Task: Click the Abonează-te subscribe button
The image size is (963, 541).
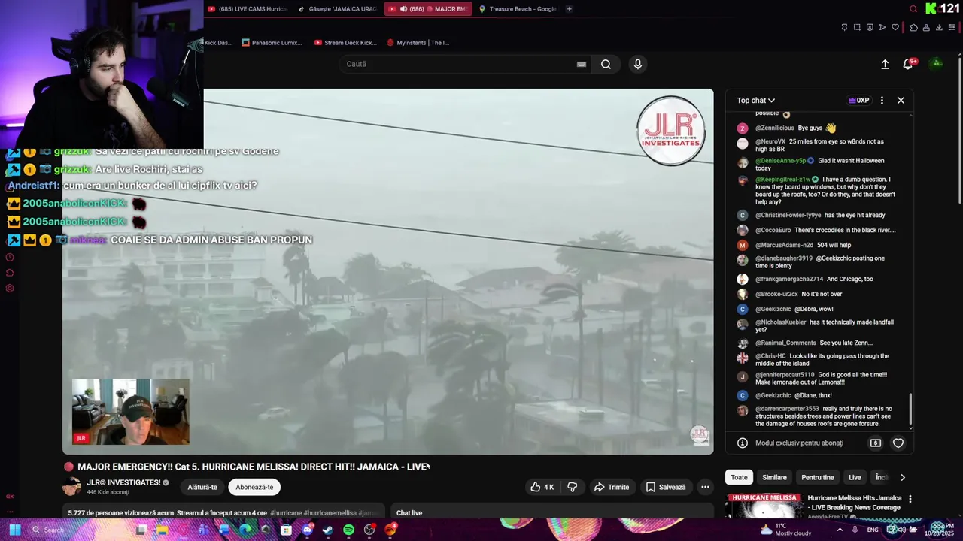Action: [254, 487]
